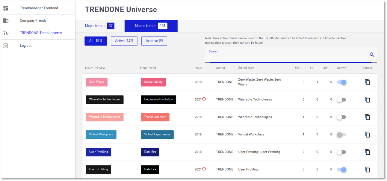Viewport: 387px width, 181px height.
Task: Copy the User Profiling 2018 row
Action: tap(368, 152)
